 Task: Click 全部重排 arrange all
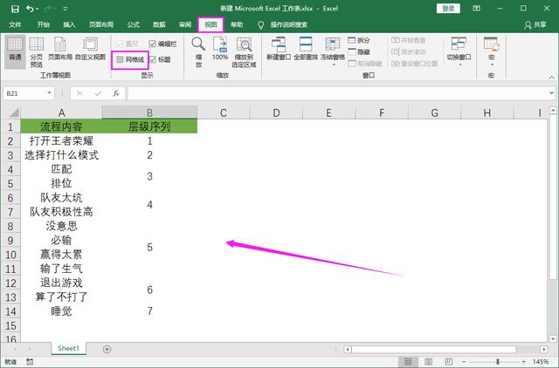306,49
